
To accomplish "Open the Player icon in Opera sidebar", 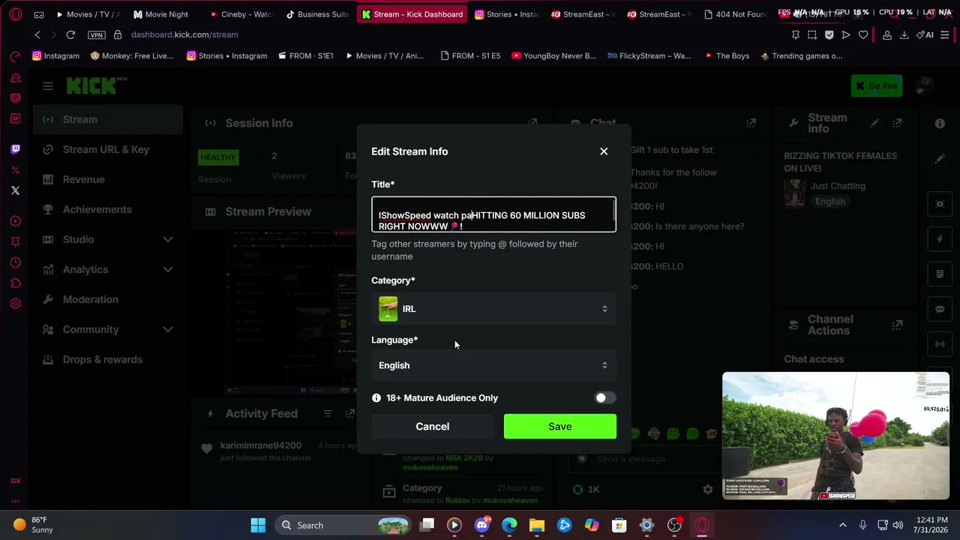I will 15,221.
